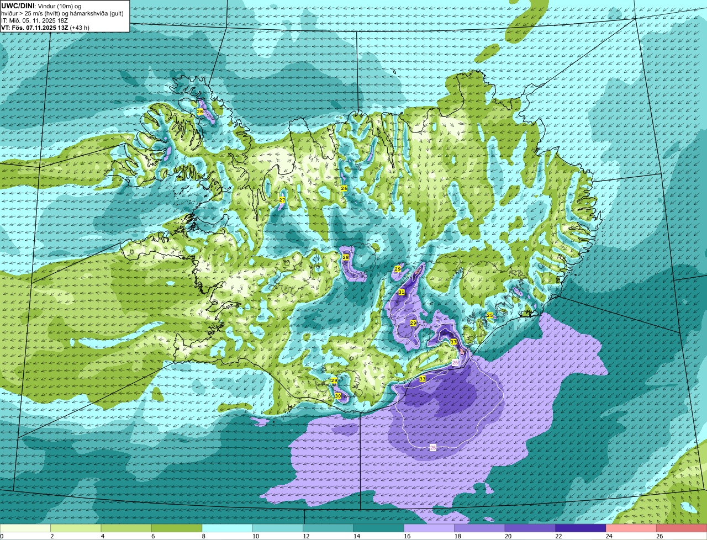
Task: Select the white 25 label on the large offshore contour
Action: [x=433, y=448]
